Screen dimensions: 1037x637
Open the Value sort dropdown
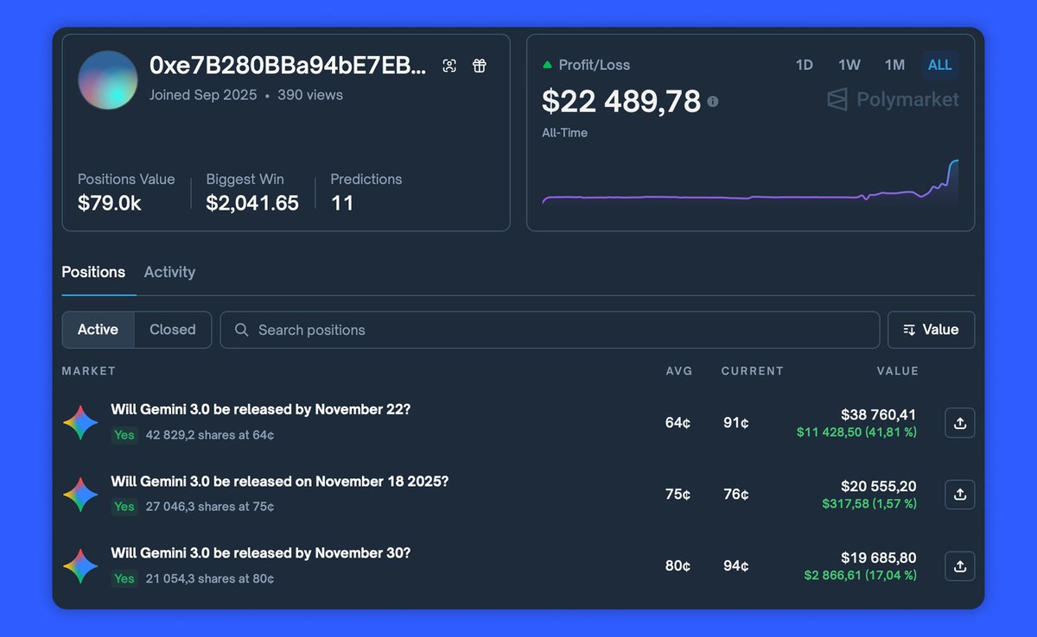point(932,330)
